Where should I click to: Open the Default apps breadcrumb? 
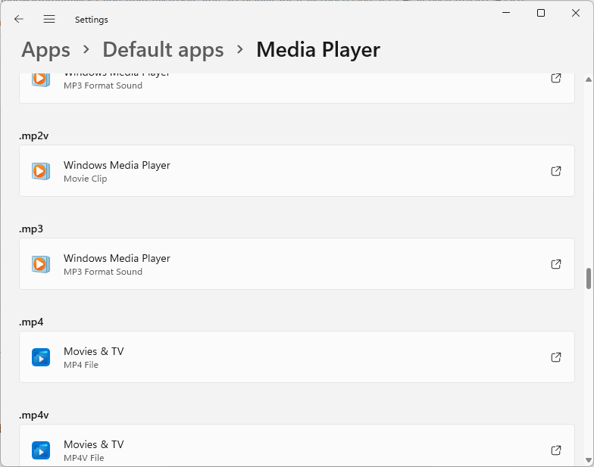[x=164, y=50]
